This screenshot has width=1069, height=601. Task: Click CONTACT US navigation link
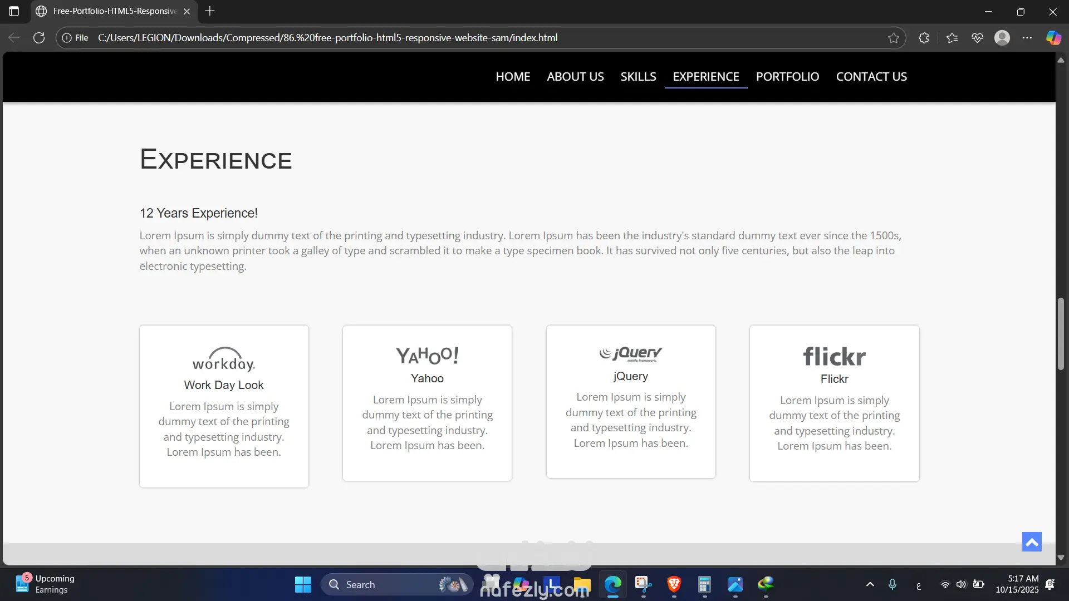click(871, 77)
